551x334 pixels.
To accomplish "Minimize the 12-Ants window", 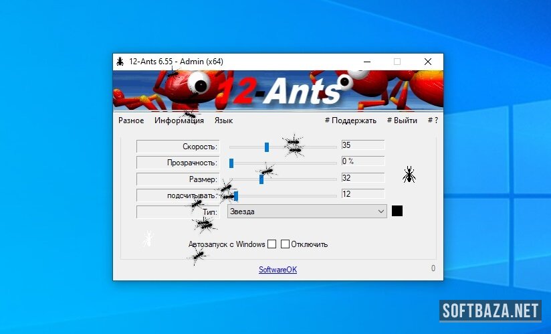I will pyautogui.click(x=366, y=62).
